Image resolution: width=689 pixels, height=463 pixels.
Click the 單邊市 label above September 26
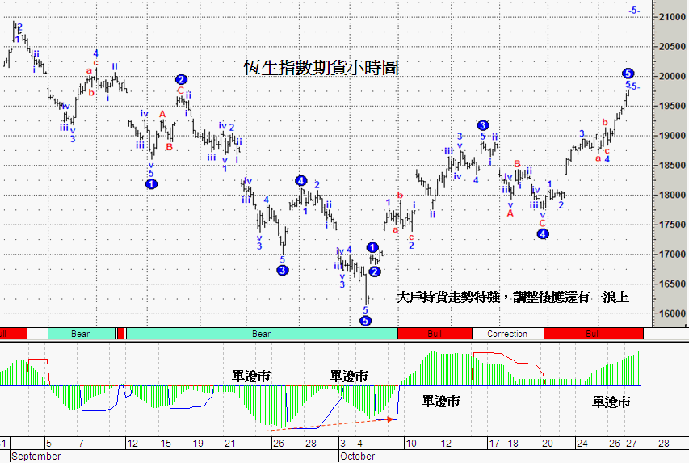click(251, 376)
